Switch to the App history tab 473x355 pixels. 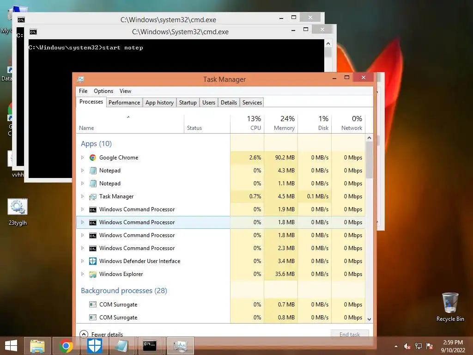159,102
